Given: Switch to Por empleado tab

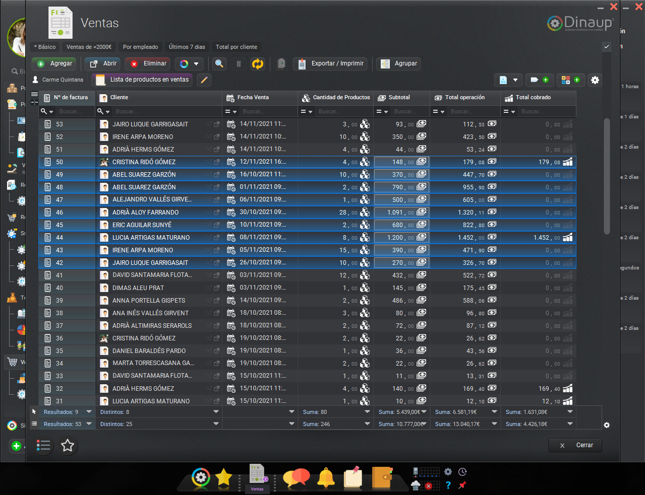Looking at the screenshot, I should (x=141, y=47).
